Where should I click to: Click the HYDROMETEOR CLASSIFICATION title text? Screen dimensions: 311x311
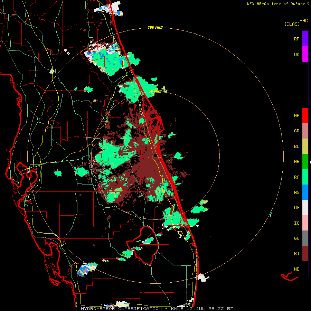121,309
